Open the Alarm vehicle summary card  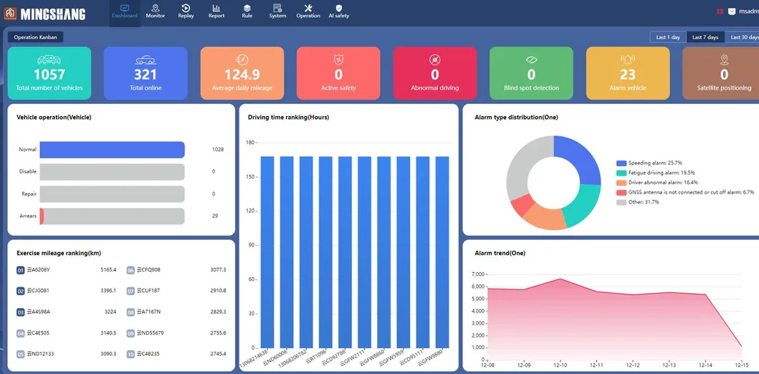click(x=628, y=73)
